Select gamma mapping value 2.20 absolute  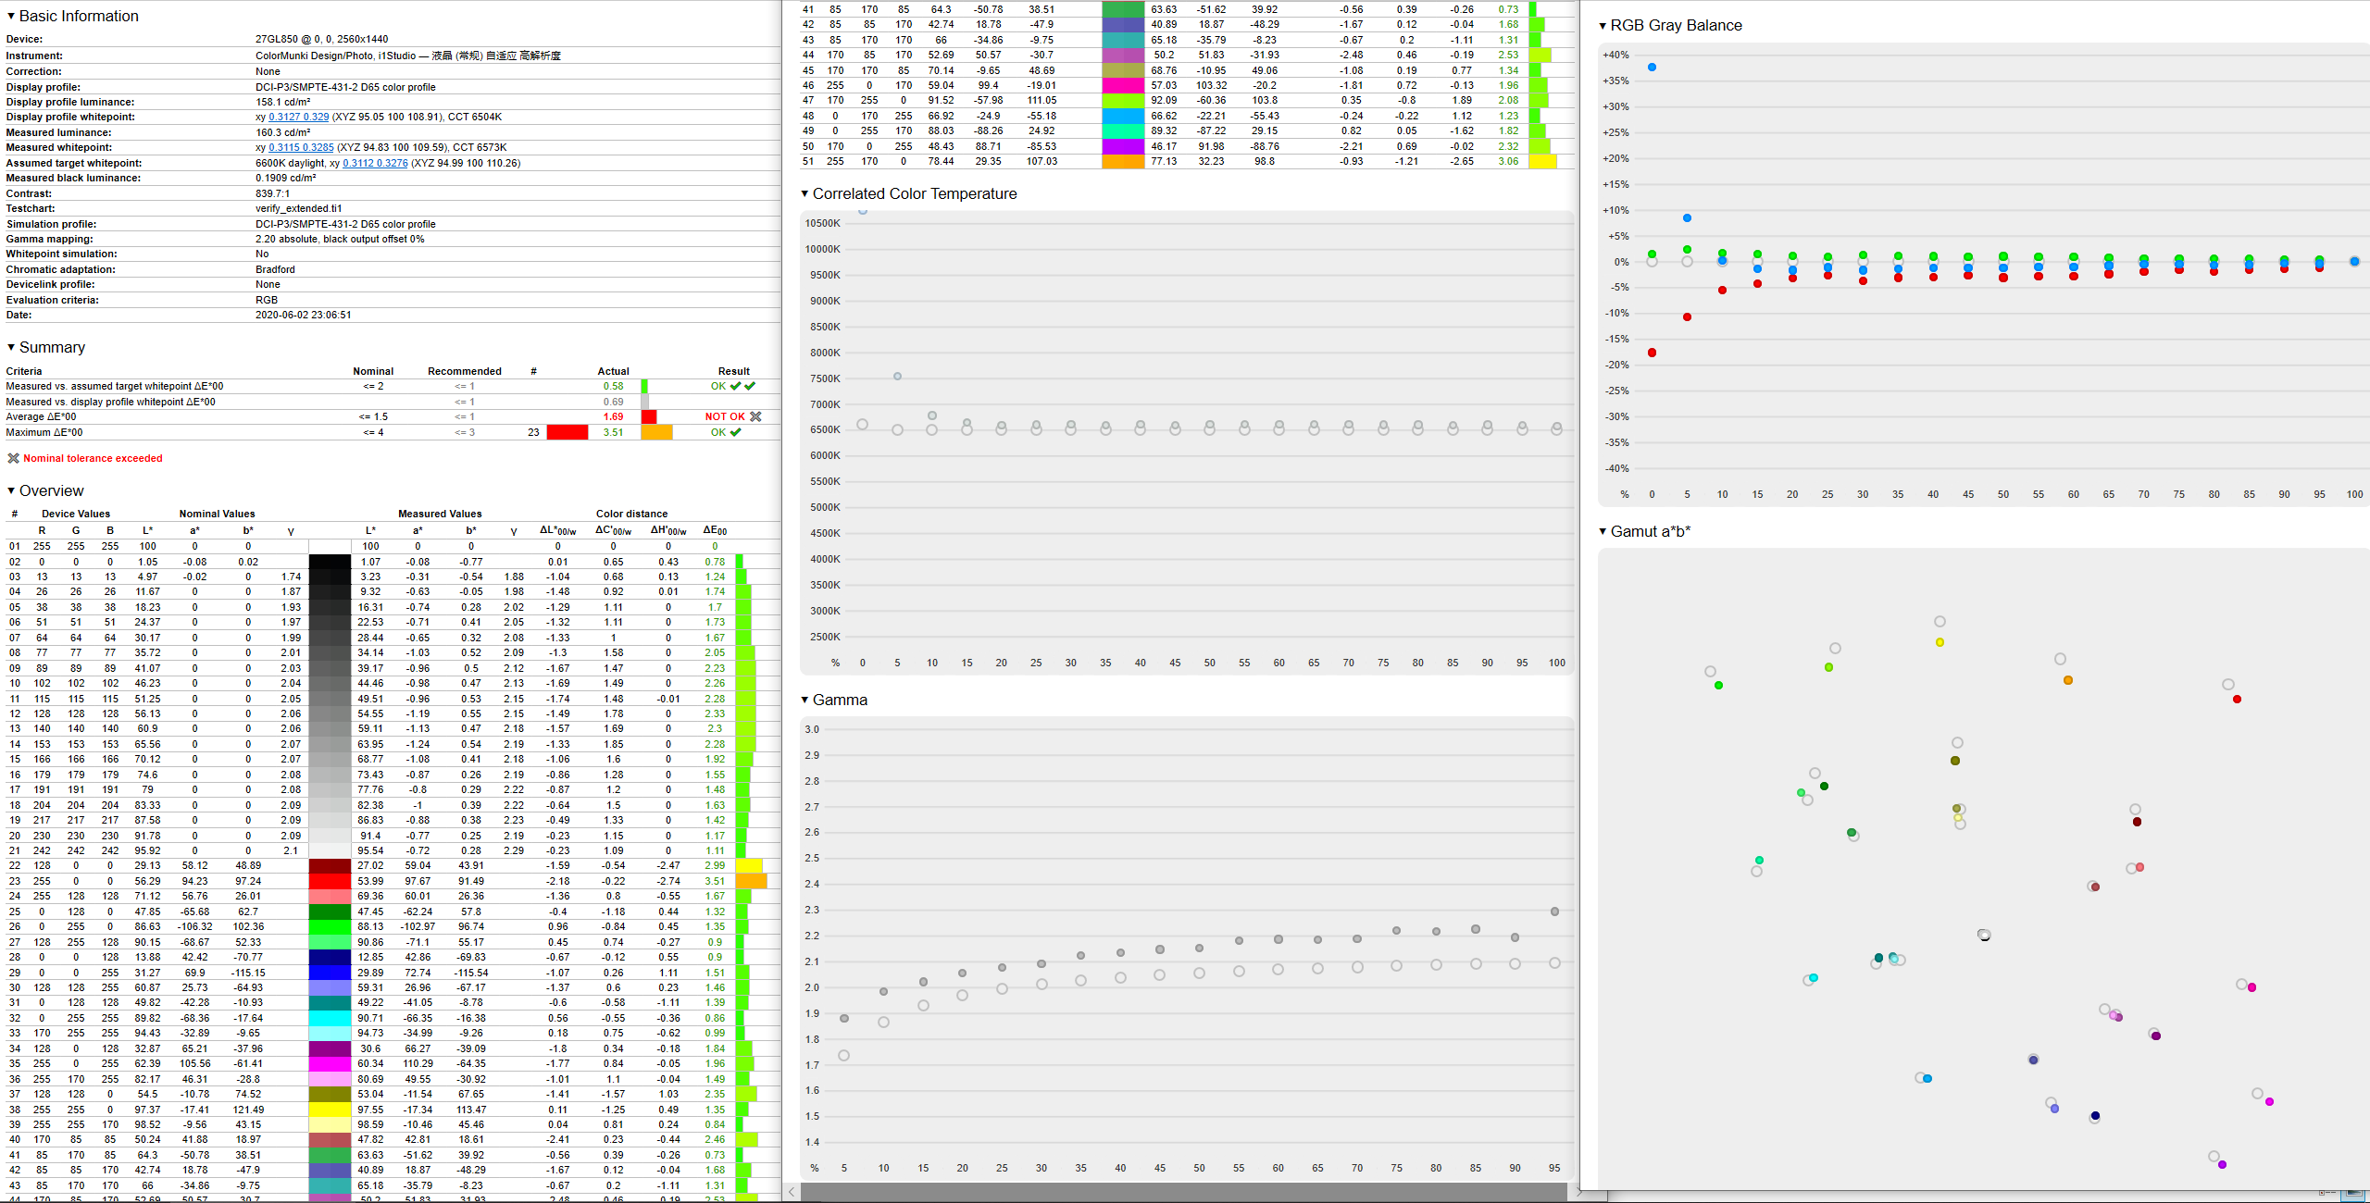point(289,239)
